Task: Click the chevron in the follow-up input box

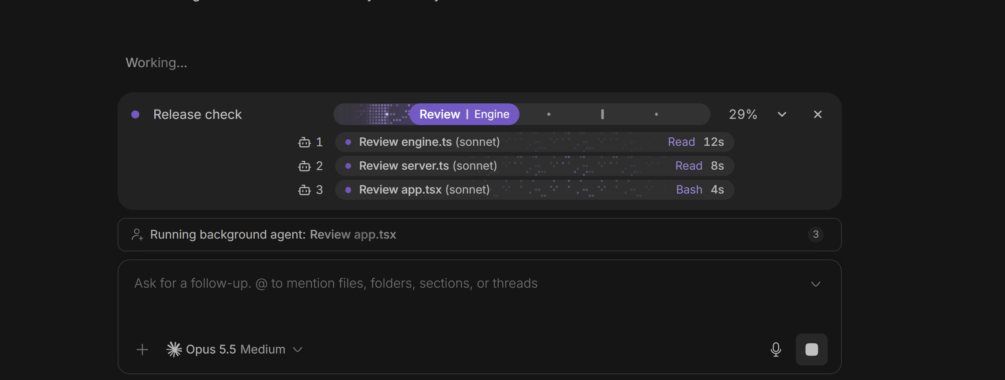Action: (x=816, y=284)
